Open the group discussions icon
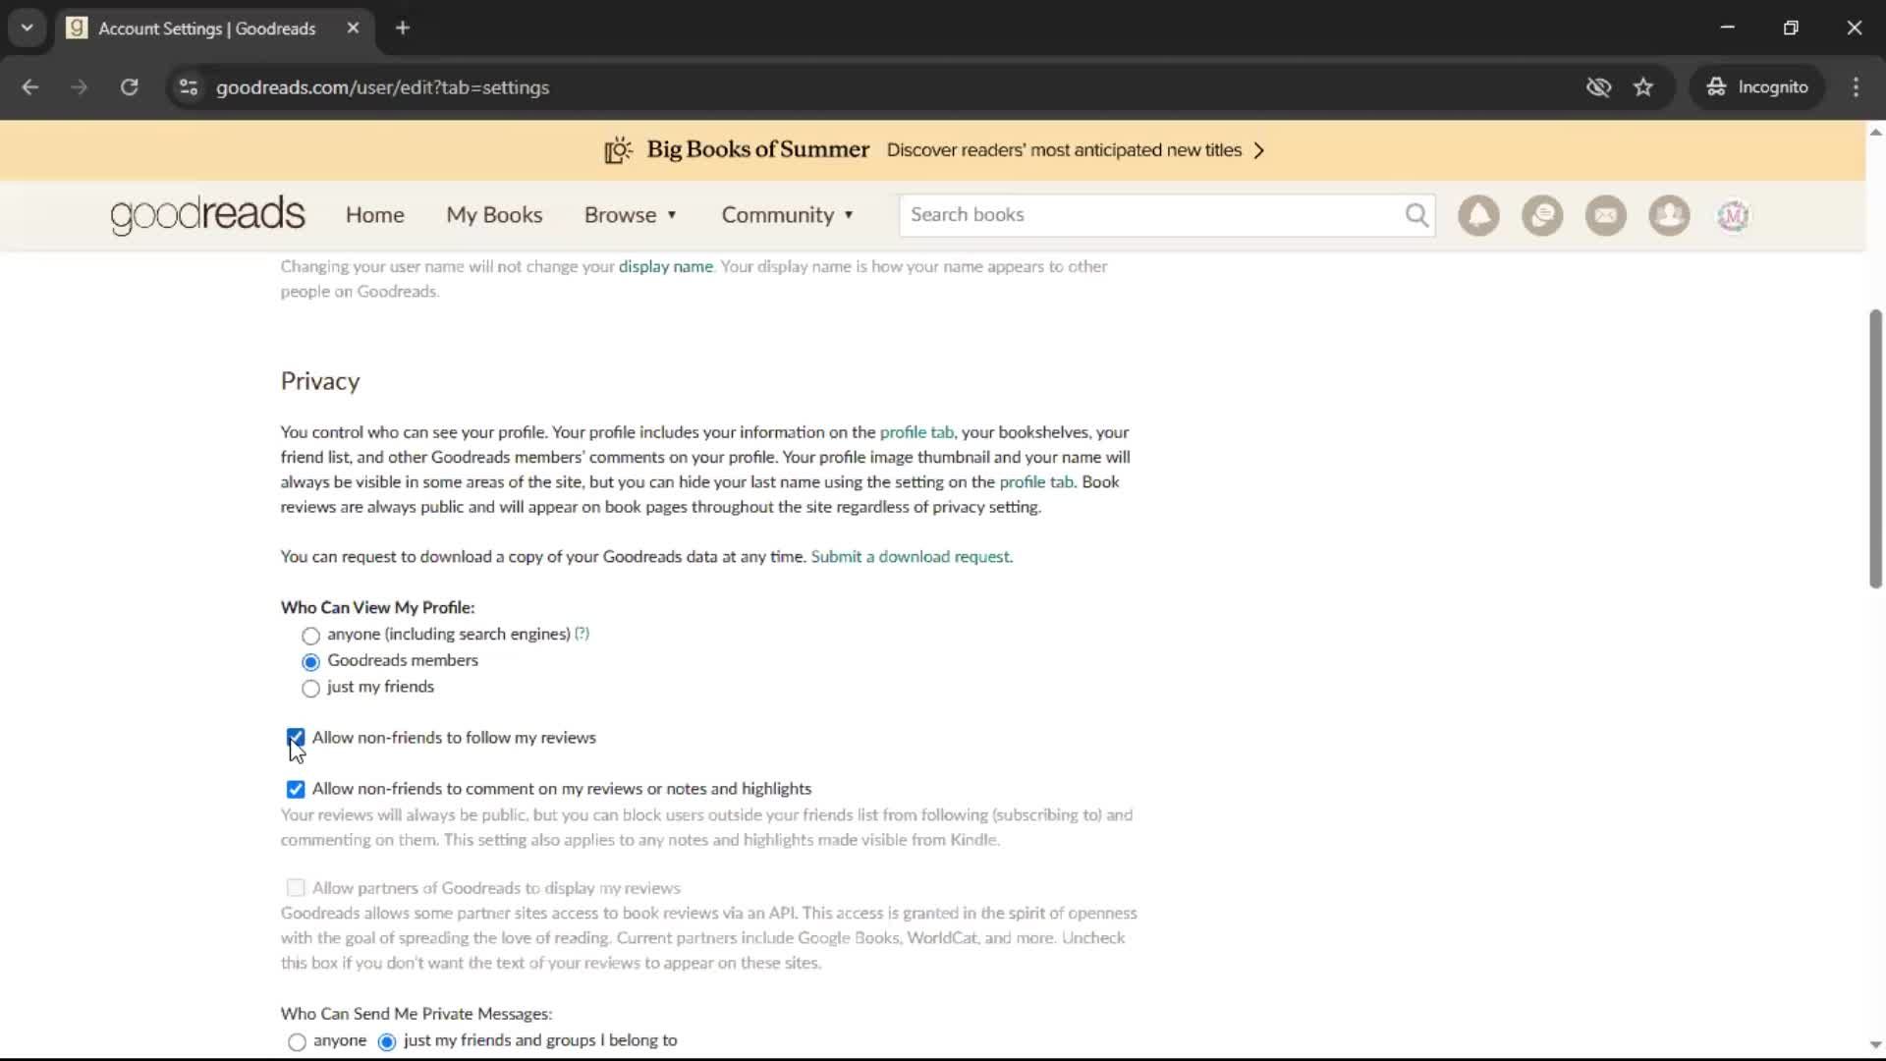 click(x=1542, y=215)
